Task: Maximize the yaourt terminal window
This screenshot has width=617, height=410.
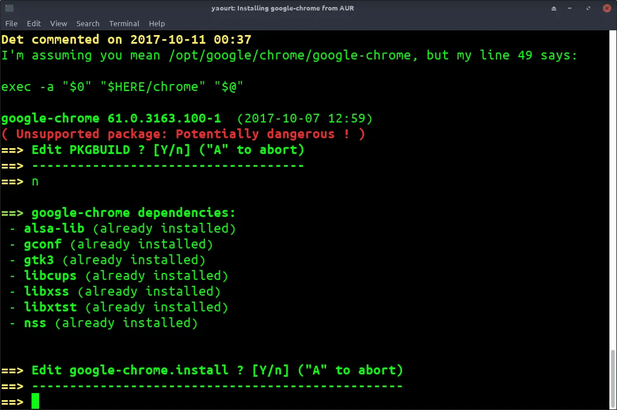Action: [x=588, y=8]
